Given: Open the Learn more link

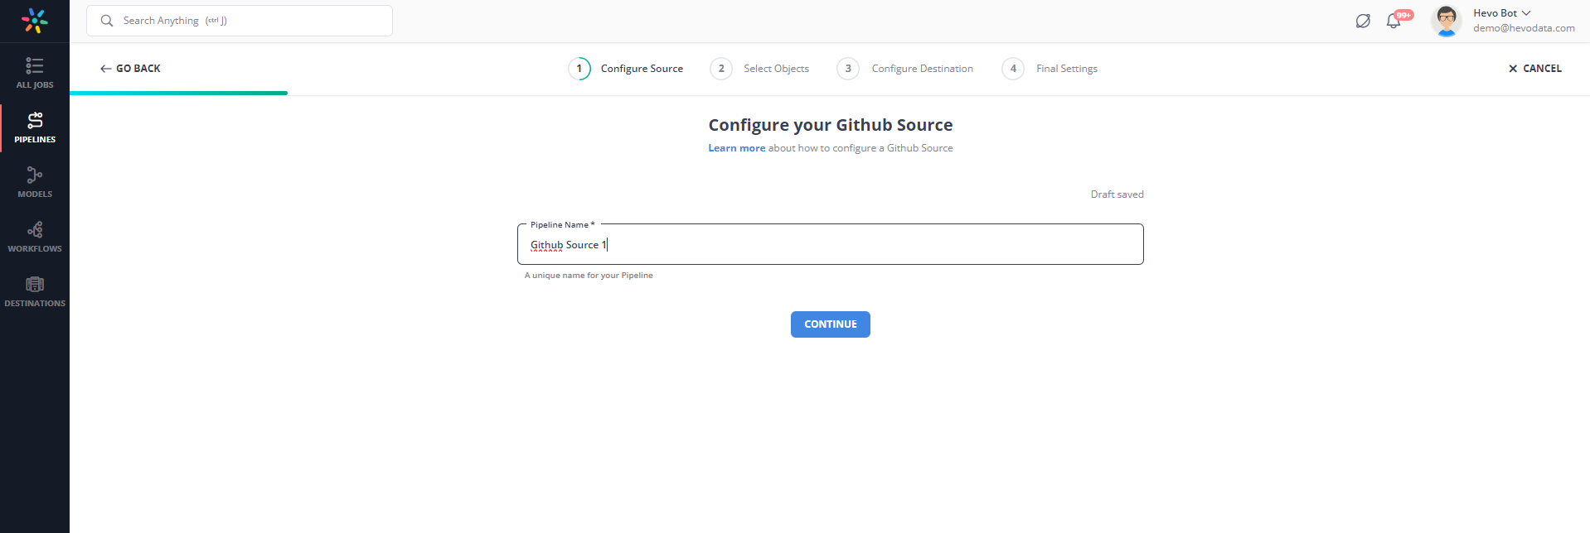Looking at the screenshot, I should 736,148.
